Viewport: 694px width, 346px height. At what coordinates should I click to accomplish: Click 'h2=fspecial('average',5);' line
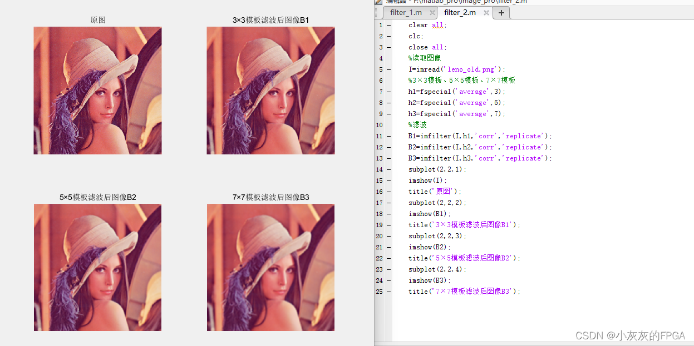pos(457,103)
